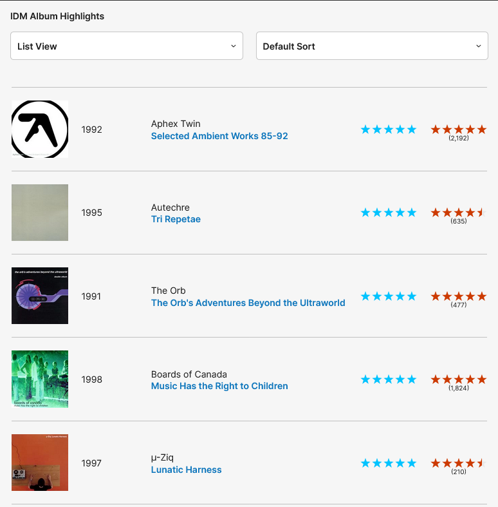Click red user-rating stars for Boards of Canada

click(458, 379)
